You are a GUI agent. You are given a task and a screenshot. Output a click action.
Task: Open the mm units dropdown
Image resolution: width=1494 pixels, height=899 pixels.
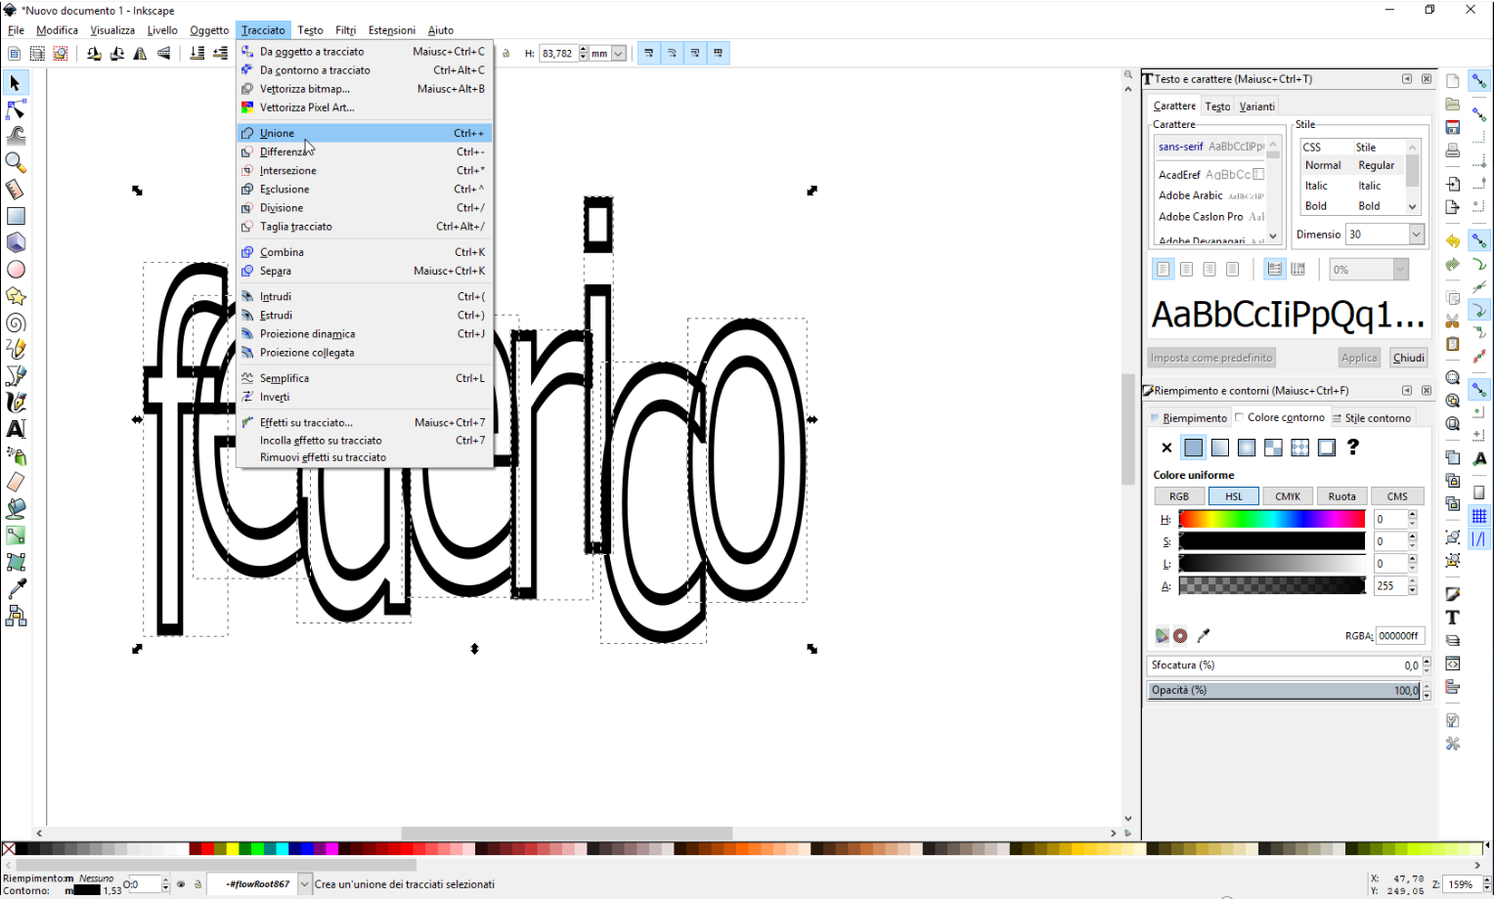tap(618, 54)
